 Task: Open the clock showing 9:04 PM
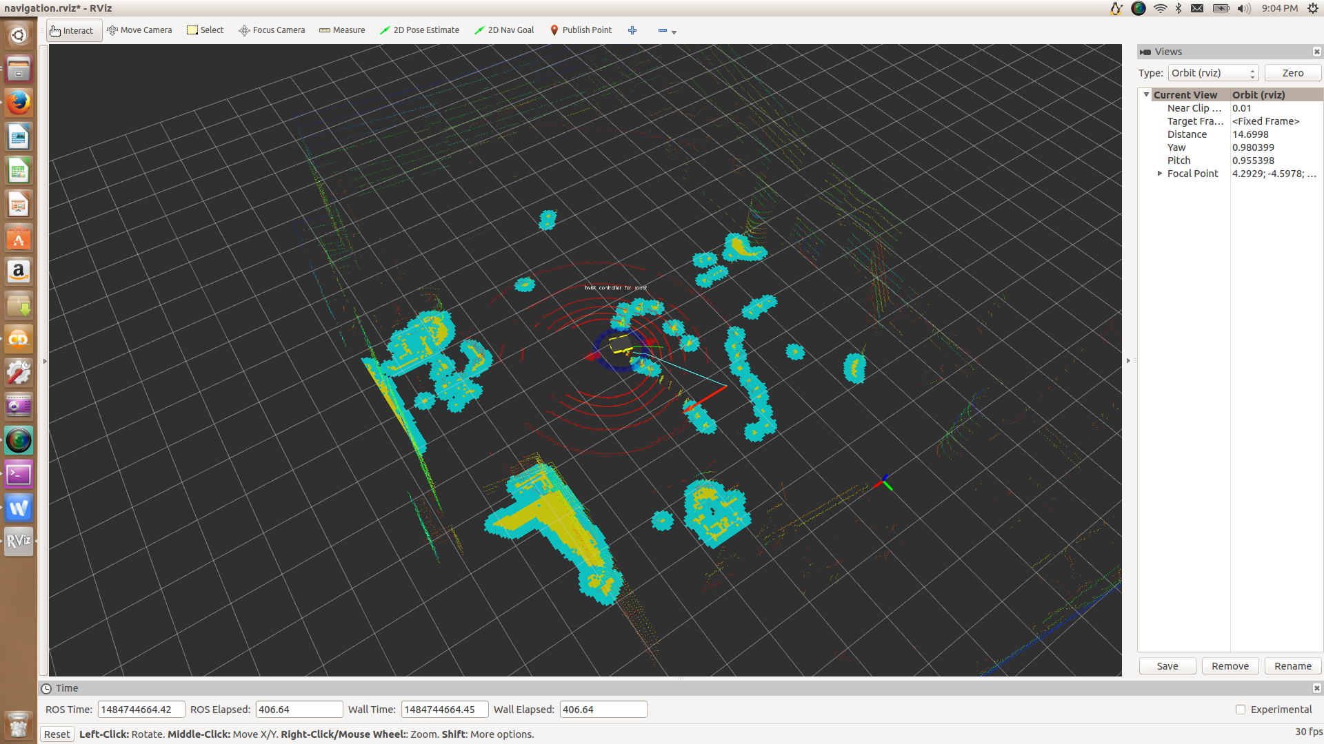1279,8
